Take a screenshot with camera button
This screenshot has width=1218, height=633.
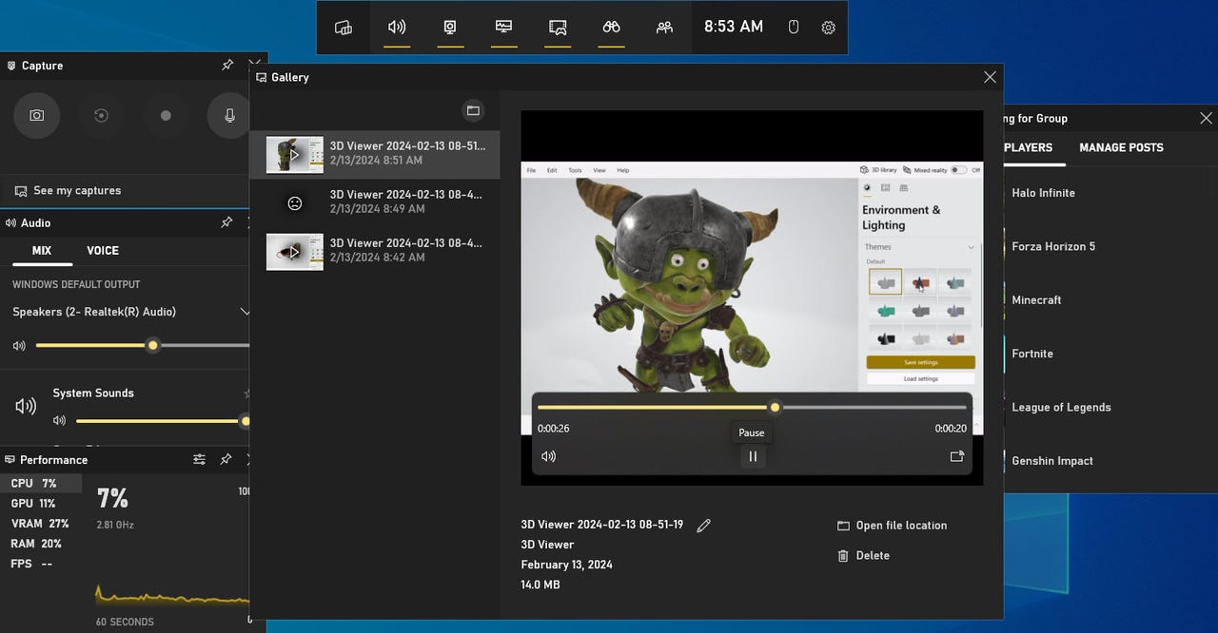36,115
